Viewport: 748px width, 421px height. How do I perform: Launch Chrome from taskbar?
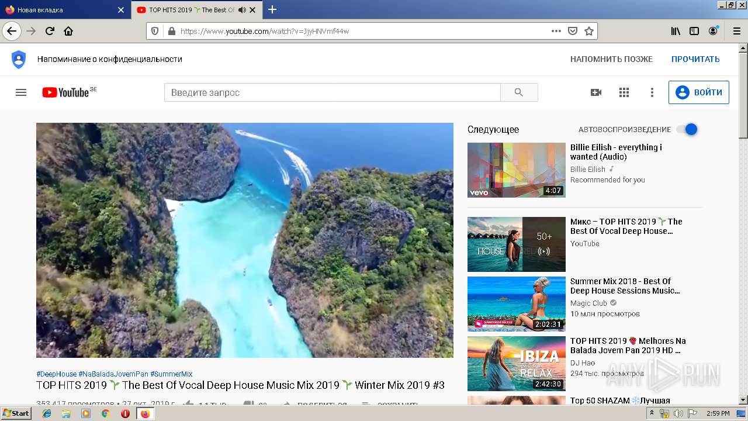[105, 413]
